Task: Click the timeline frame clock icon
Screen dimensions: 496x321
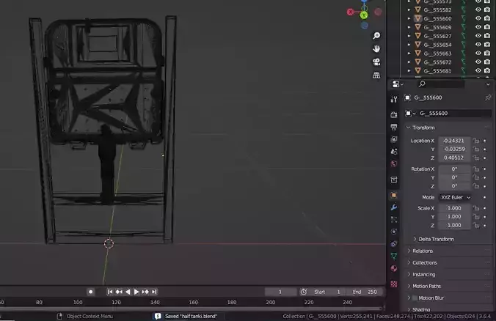Action: pyautogui.click(x=303, y=292)
